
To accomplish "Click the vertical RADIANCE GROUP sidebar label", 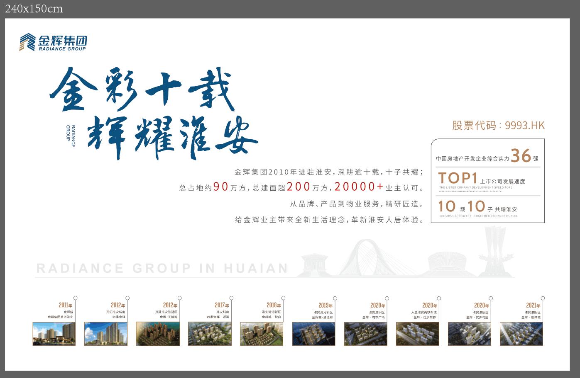I will coord(71,135).
